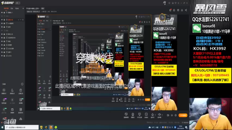Open the Windows Start menu
Image resolution: width=232 pixels, height=130 pixels.
point(2,127)
